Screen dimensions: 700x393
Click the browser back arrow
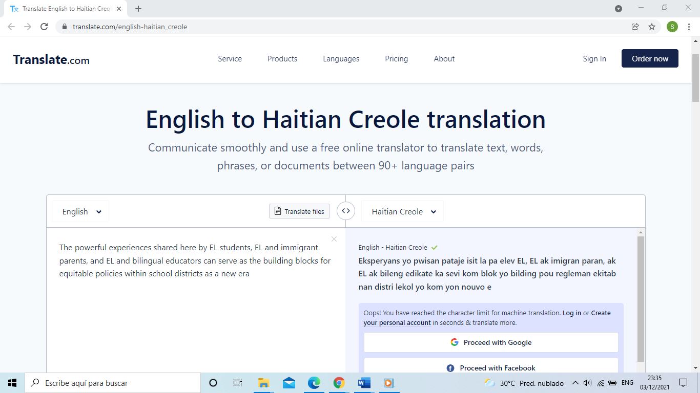[11, 27]
